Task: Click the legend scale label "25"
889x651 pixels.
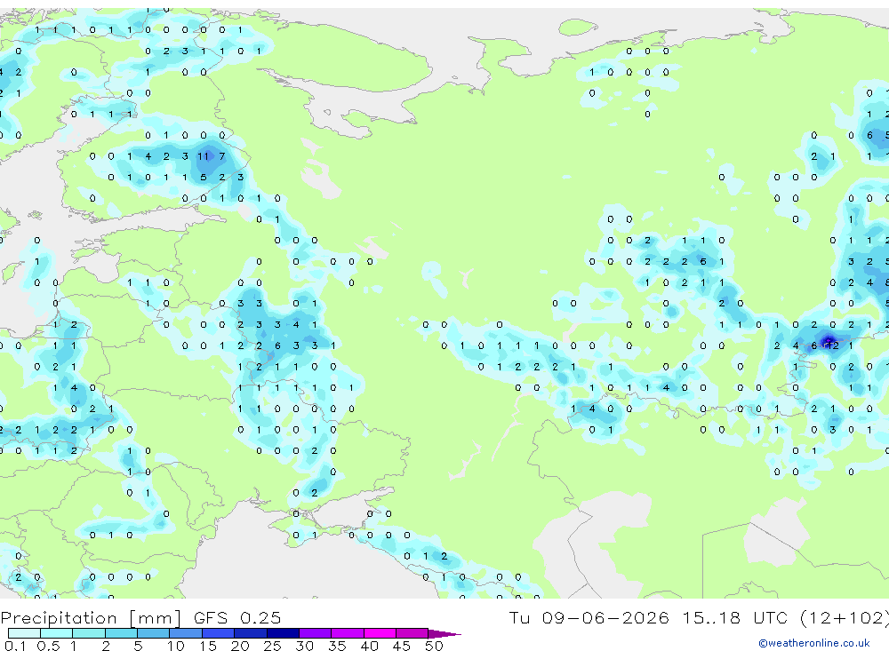Action: tap(272, 646)
